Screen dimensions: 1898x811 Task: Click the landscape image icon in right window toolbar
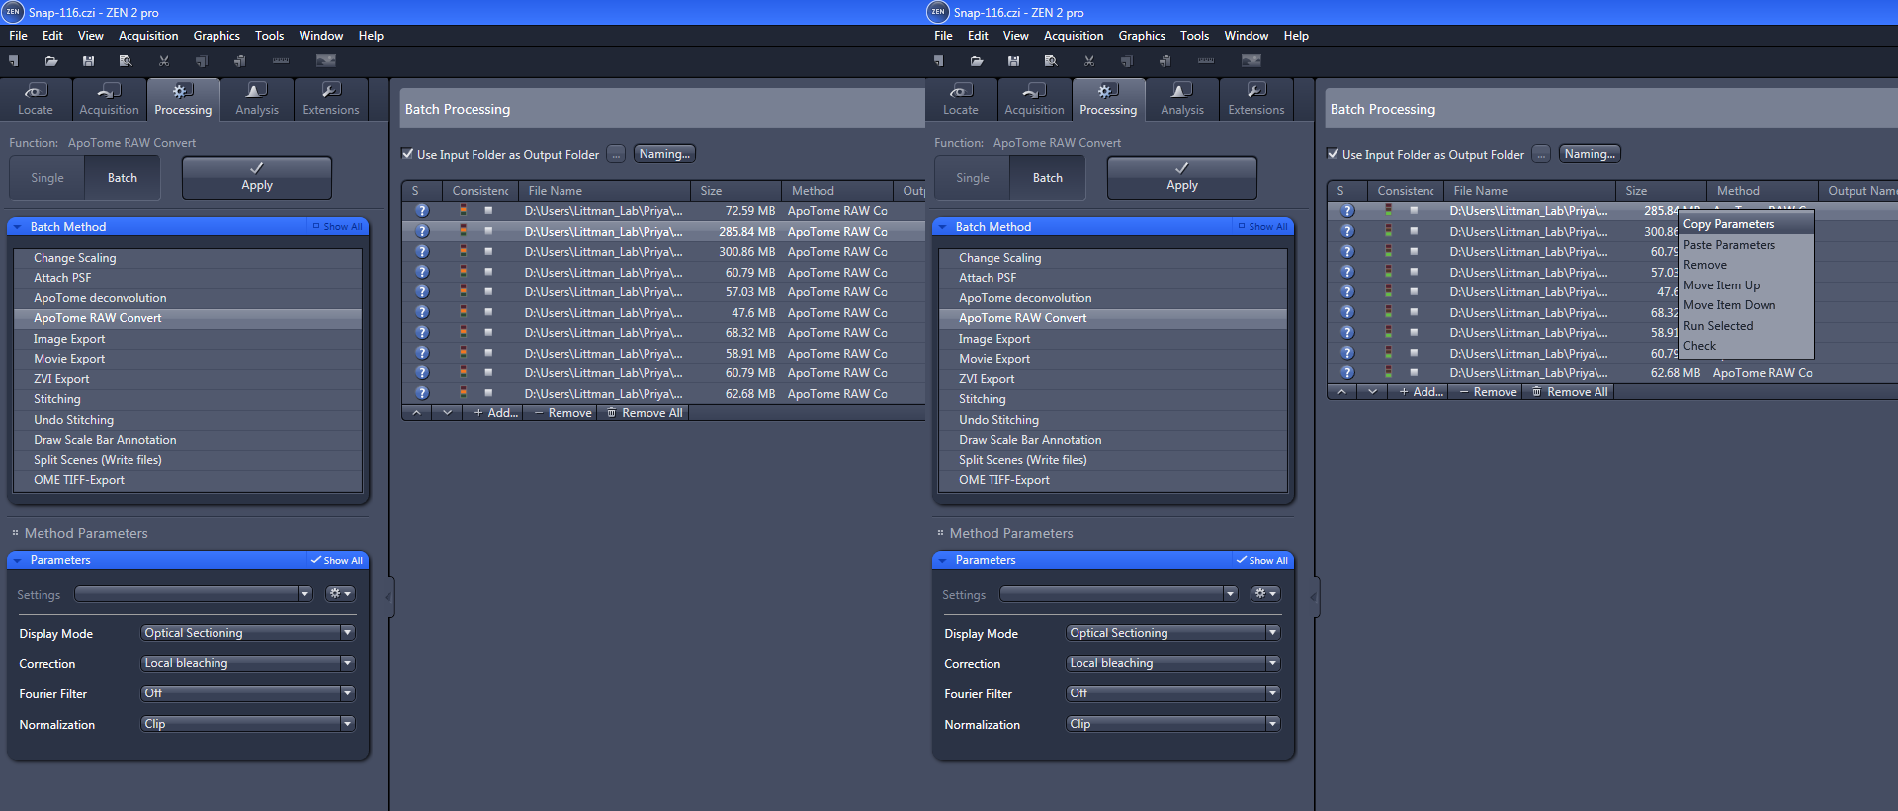pyautogui.click(x=1251, y=61)
